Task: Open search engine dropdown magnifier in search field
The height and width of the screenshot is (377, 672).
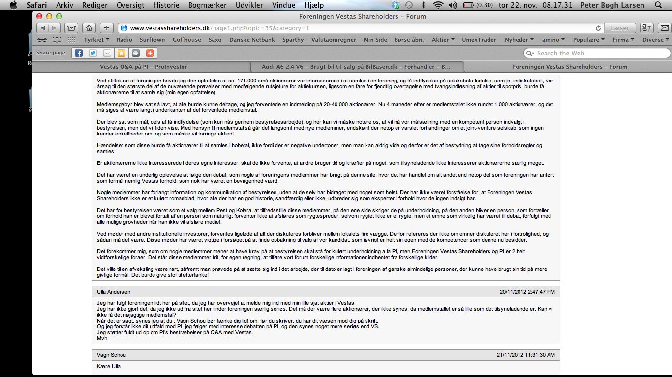Action: [x=530, y=53]
